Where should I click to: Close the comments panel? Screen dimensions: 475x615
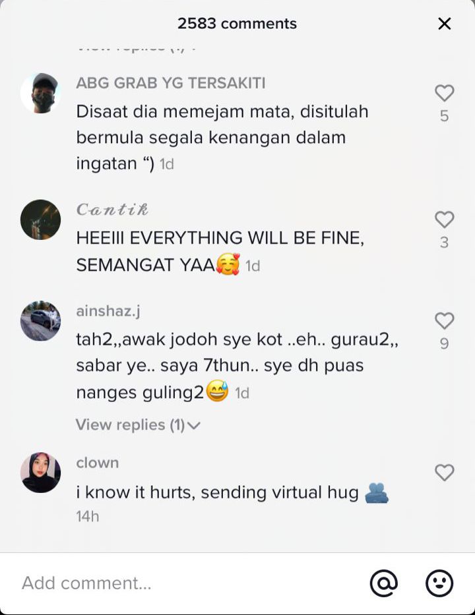445,24
